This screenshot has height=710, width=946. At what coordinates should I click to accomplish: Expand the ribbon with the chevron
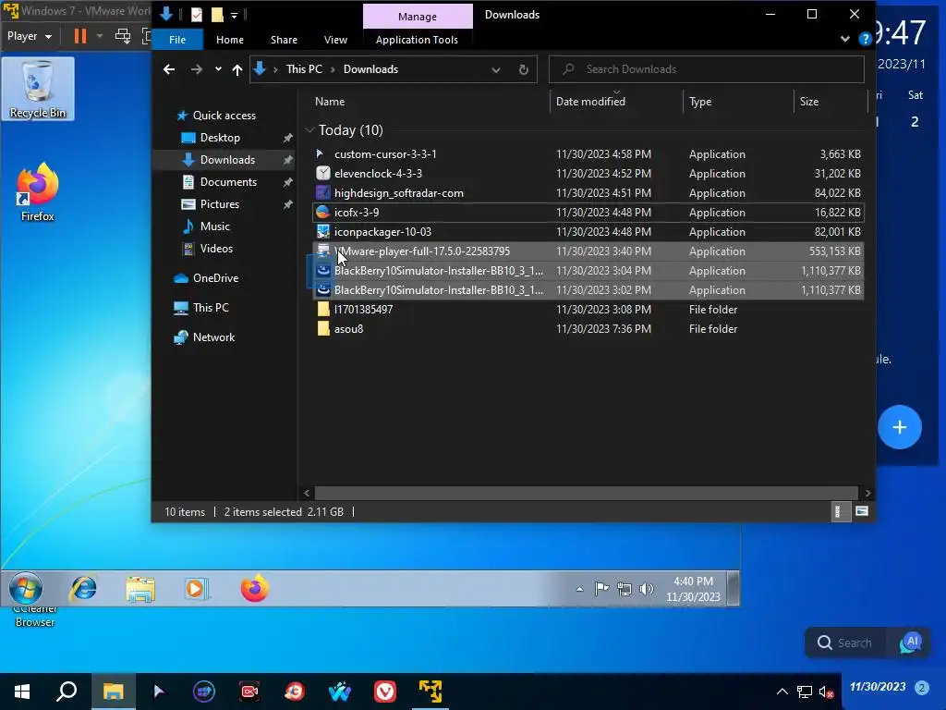[844, 39]
